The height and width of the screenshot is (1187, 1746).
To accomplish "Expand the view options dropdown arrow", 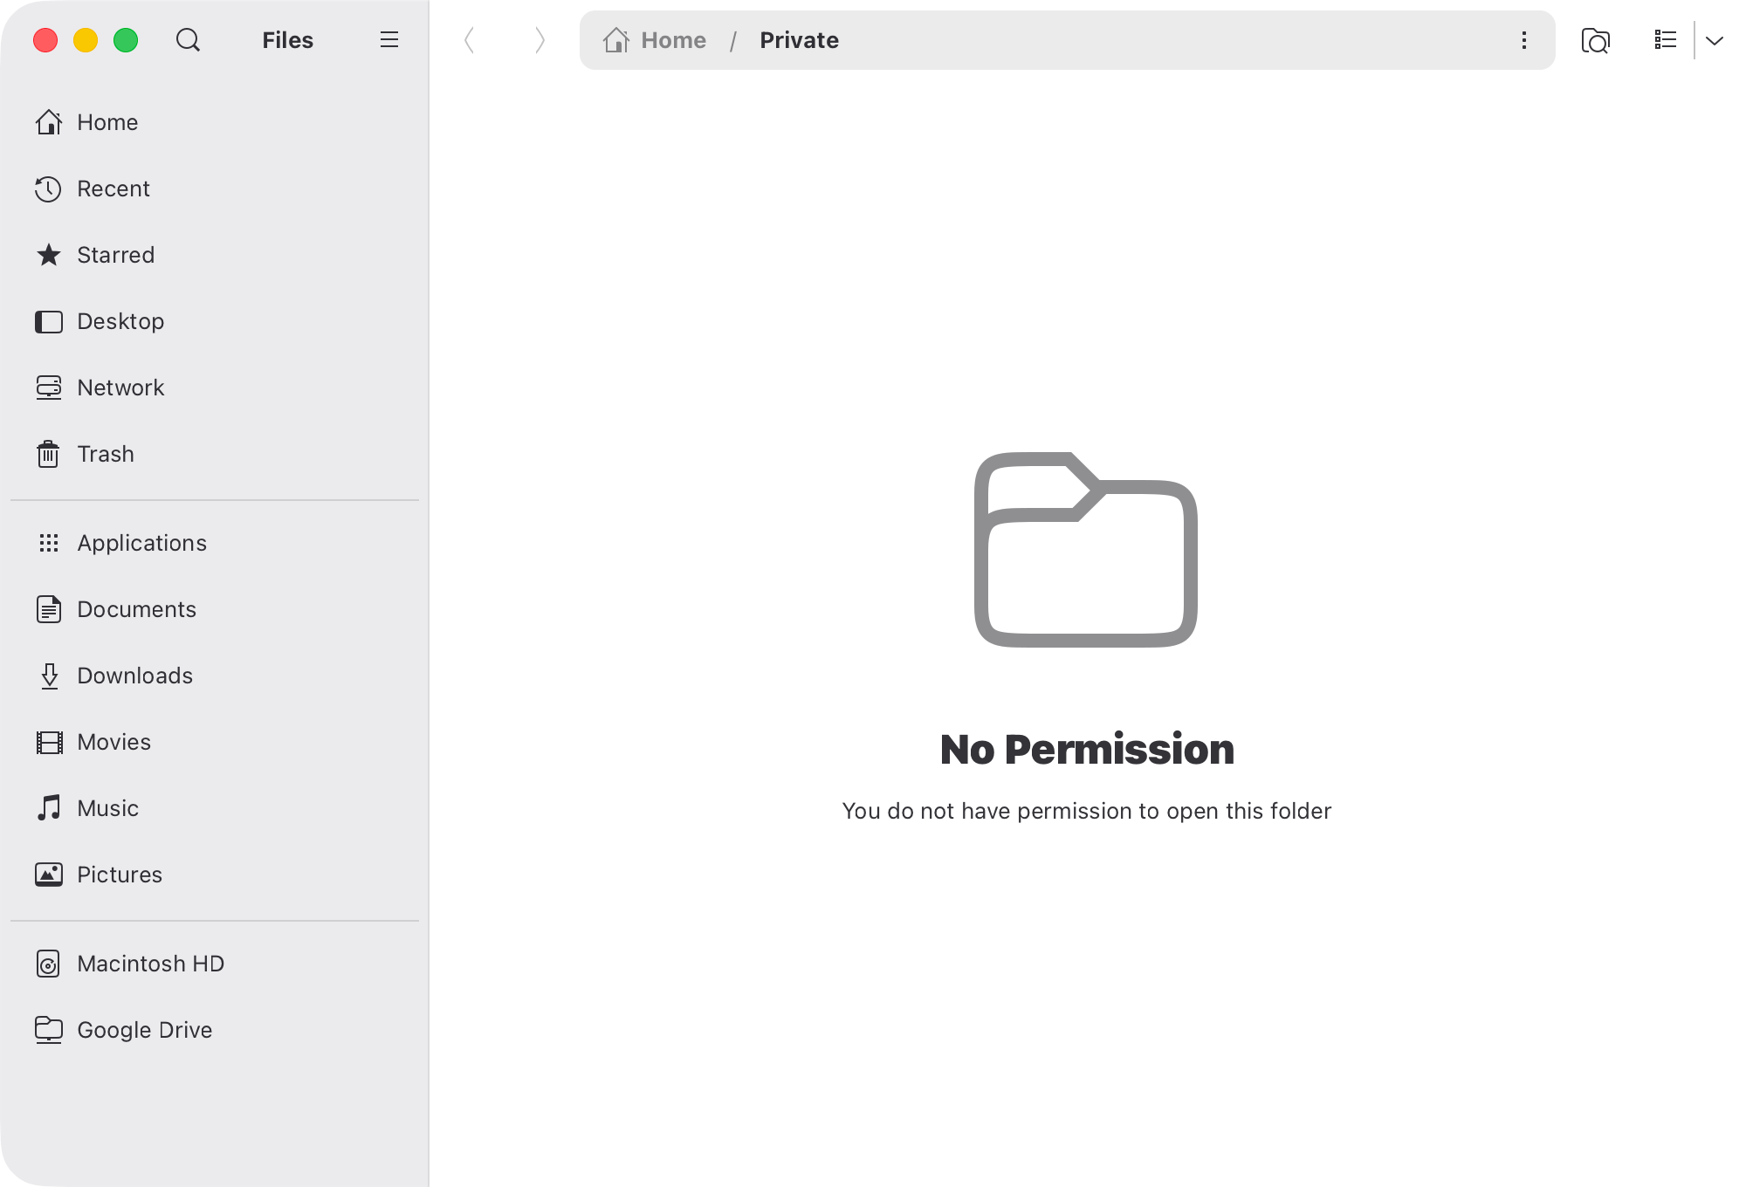I will [x=1715, y=40].
